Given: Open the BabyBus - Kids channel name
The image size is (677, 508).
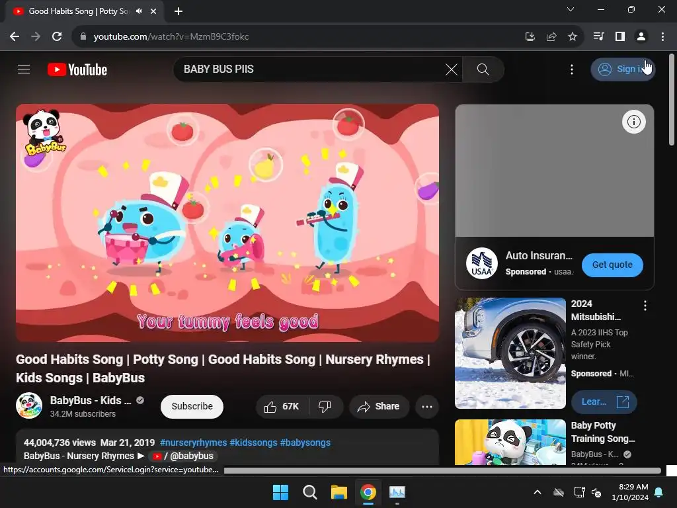Looking at the screenshot, I should pos(90,400).
